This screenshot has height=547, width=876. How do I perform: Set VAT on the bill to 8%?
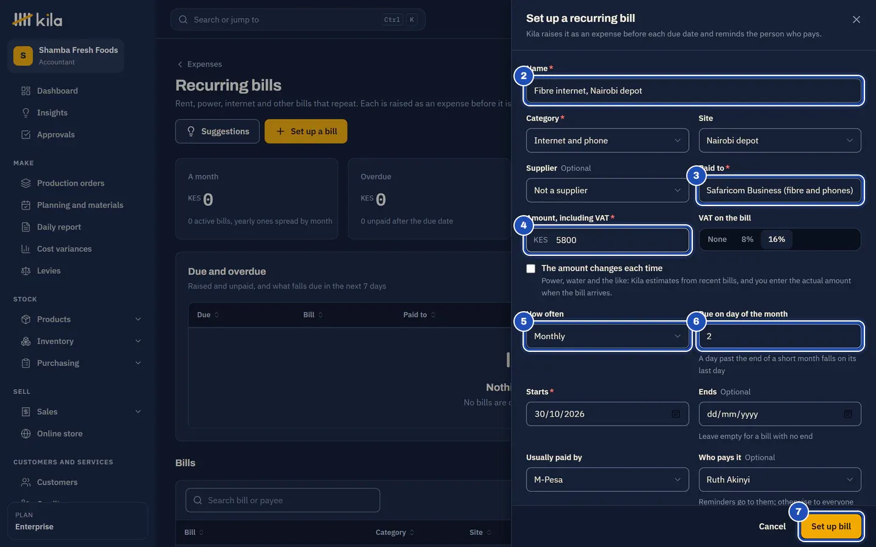748,239
